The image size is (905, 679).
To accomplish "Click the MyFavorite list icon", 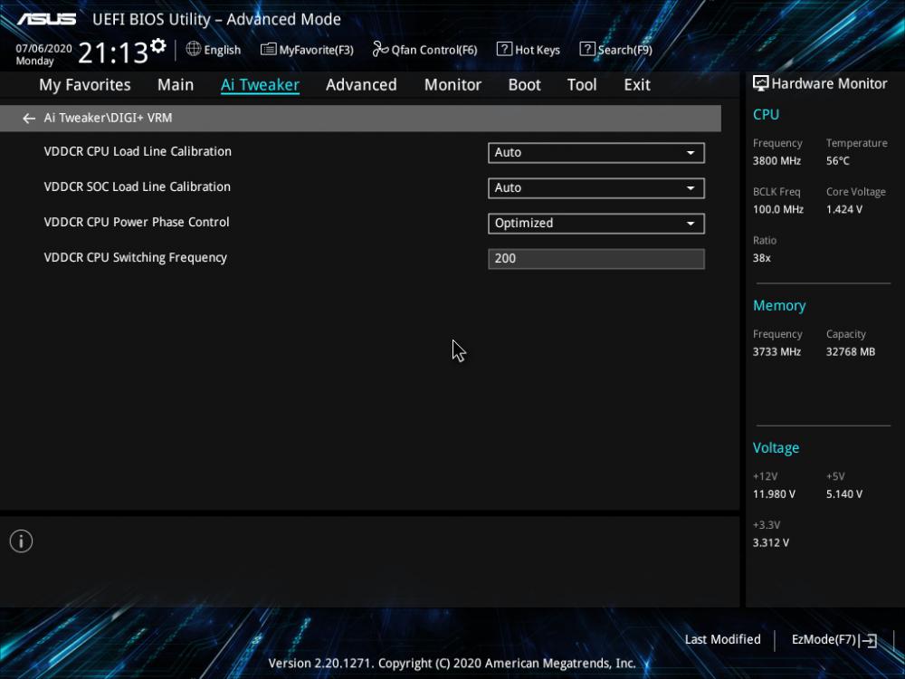I will (268, 49).
